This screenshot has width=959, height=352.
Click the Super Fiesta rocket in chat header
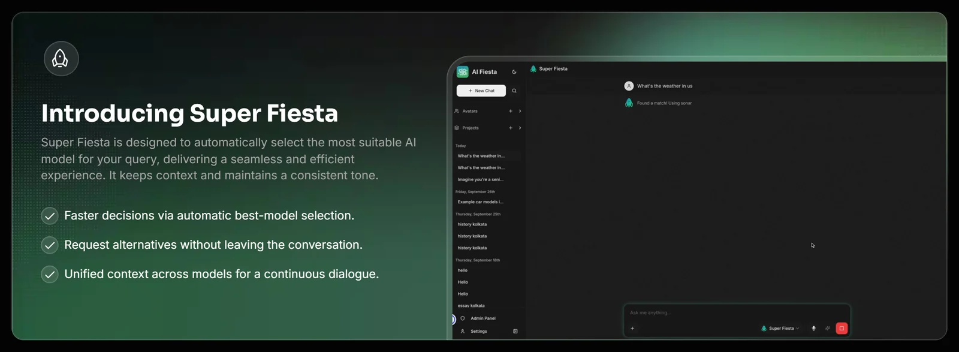coord(533,69)
